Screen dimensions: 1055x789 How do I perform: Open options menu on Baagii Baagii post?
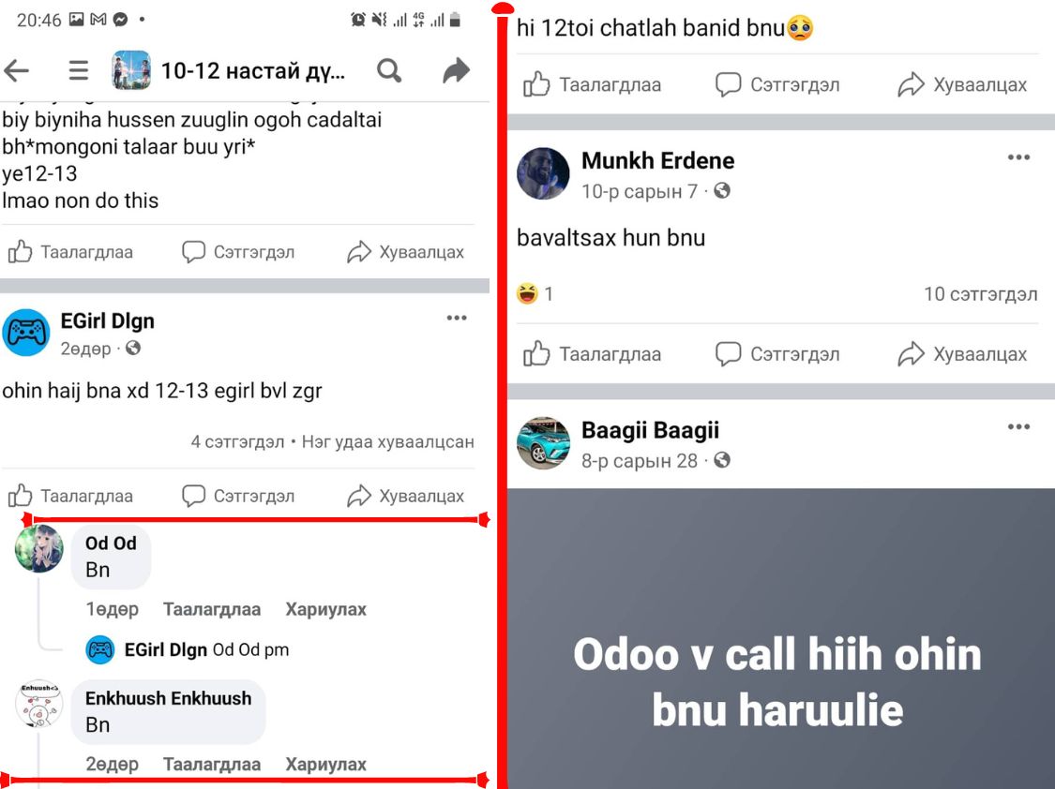pos(1018,426)
